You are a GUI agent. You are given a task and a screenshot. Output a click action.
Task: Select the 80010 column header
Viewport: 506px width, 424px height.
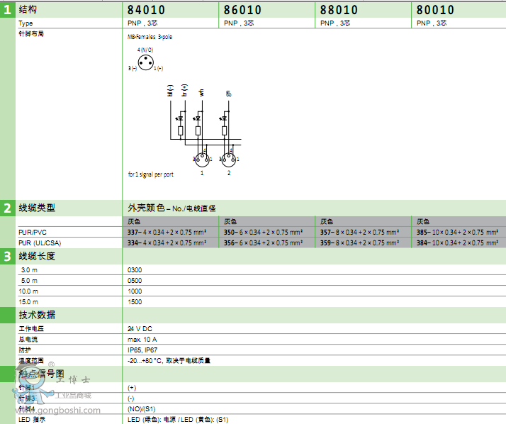(x=435, y=10)
